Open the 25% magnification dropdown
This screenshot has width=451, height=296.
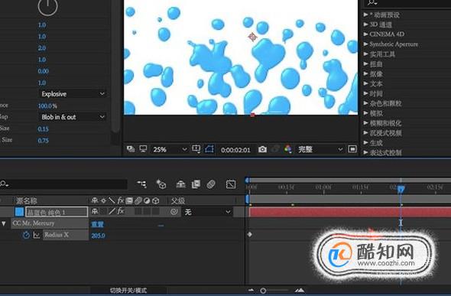pyautogui.click(x=169, y=150)
